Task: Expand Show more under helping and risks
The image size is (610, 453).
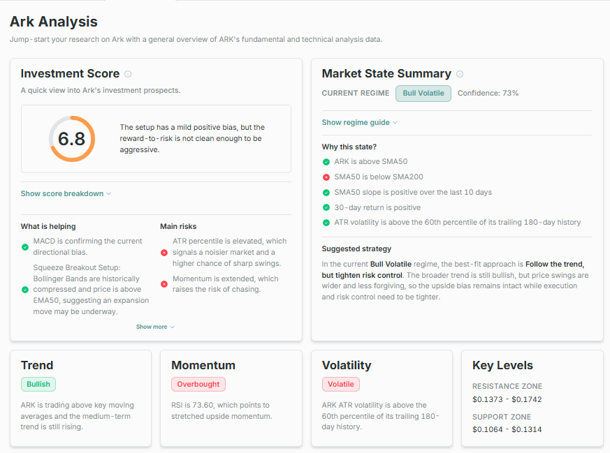Action: (x=155, y=327)
